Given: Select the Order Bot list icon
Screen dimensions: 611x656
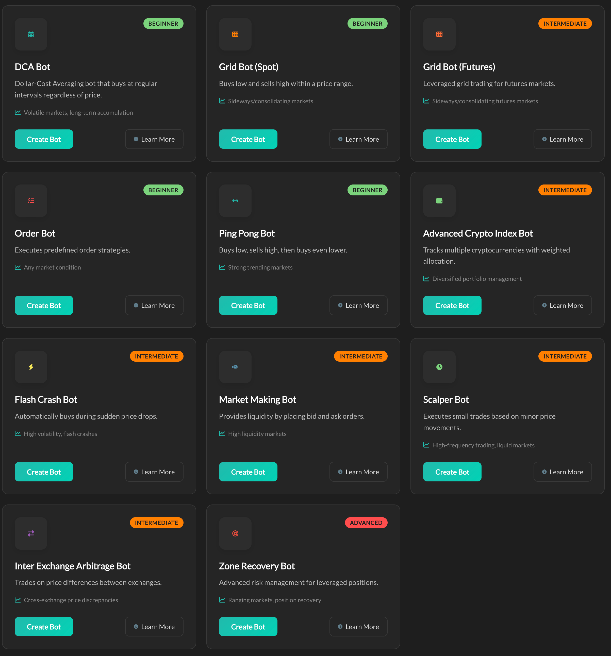Looking at the screenshot, I should click(31, 201).
